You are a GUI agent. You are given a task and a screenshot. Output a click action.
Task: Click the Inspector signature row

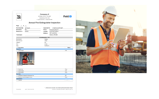[x=45, y=80]
